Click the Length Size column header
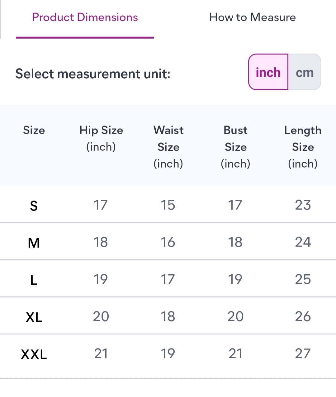The height and width of the screenshot is (397, 336). (303, 147)
